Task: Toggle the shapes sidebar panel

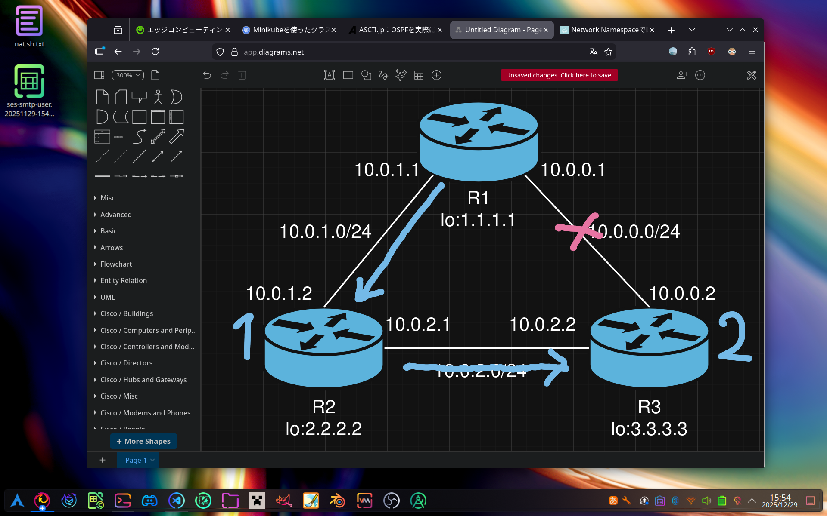Action: (x=99, y=75)
